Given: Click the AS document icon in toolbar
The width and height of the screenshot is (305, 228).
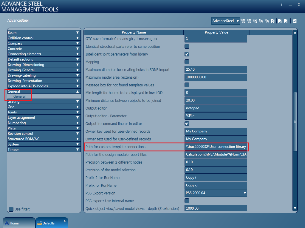Looking at the screenshot, I should (x=295, y=21).
